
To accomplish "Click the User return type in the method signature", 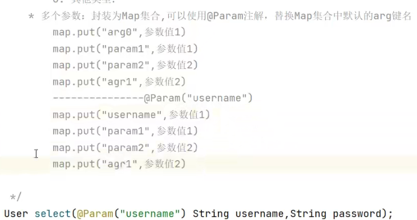I will pos(16,214).
